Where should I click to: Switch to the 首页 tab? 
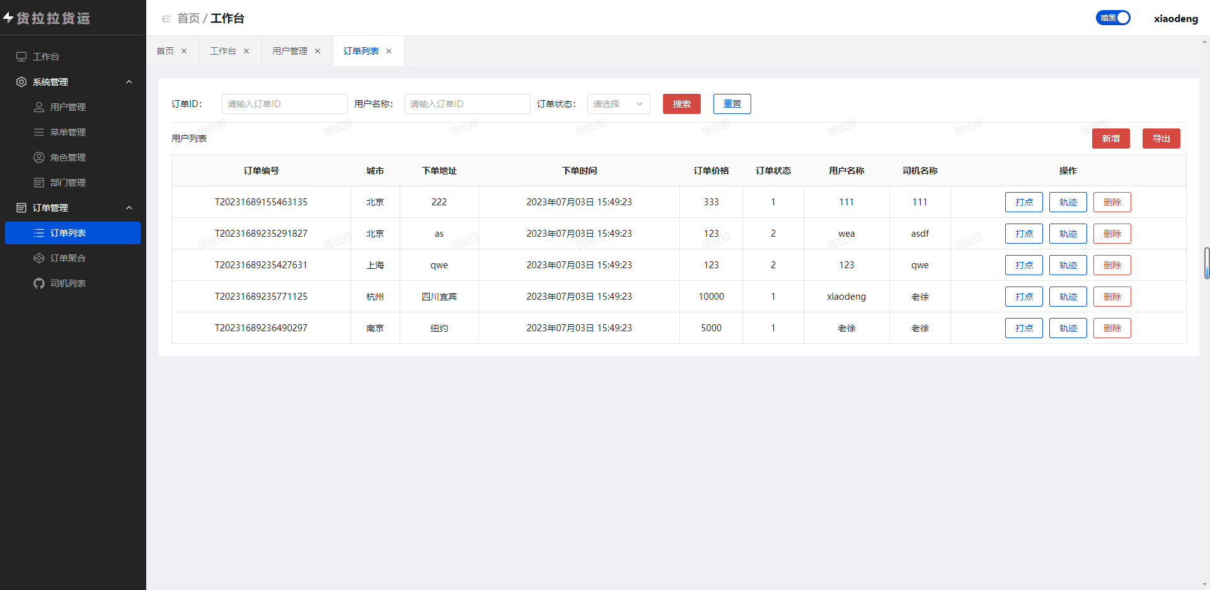165,51
